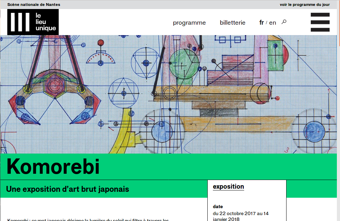Click the red hexagon at the claw's center

[53, 85]
